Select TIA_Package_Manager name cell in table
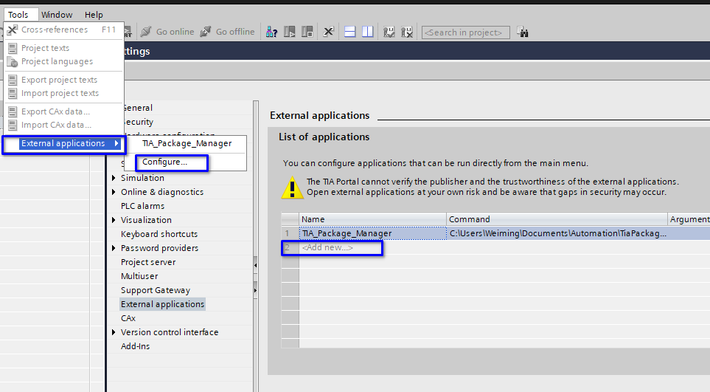710x392 pixels. coord(372,233)
